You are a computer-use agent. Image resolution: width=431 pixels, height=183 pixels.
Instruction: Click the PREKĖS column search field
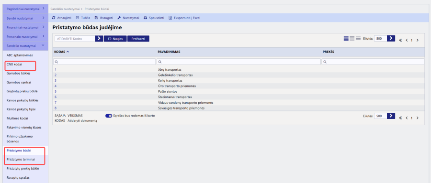pyautogui.click(x=373, y=62)
